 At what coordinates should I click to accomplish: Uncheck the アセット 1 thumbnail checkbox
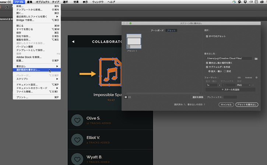pos(129,47)
